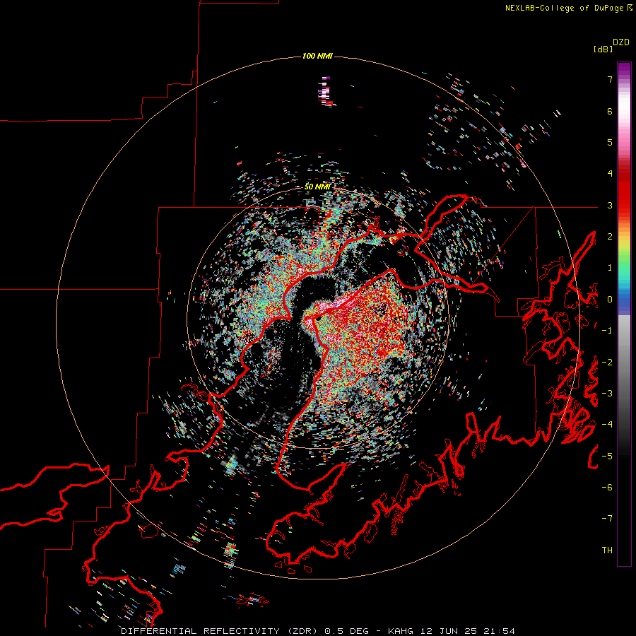Viewport: 636px width, 636px height.
Task: Click the purple top end of color bar
Action: click(624, 69)
